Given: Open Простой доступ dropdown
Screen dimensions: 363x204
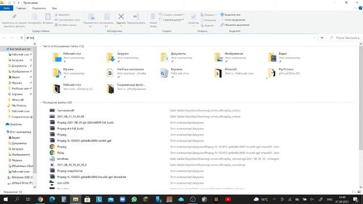Looking at the screenshot, I should tap(171, 20).
